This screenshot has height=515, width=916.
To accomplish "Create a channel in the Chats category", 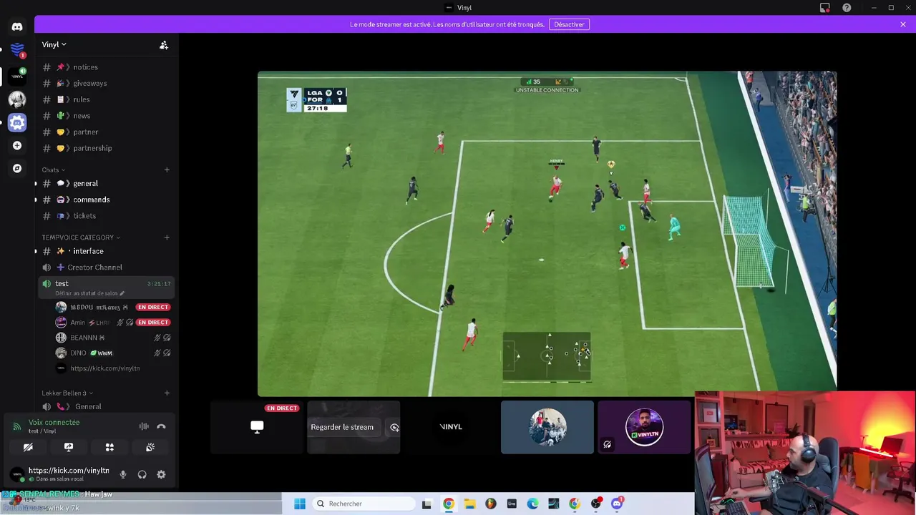I will (167, 170).
